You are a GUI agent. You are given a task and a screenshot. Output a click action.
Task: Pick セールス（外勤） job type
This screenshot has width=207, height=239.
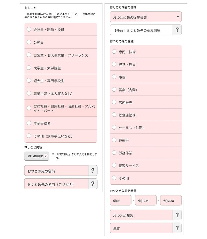pos(114,128)
